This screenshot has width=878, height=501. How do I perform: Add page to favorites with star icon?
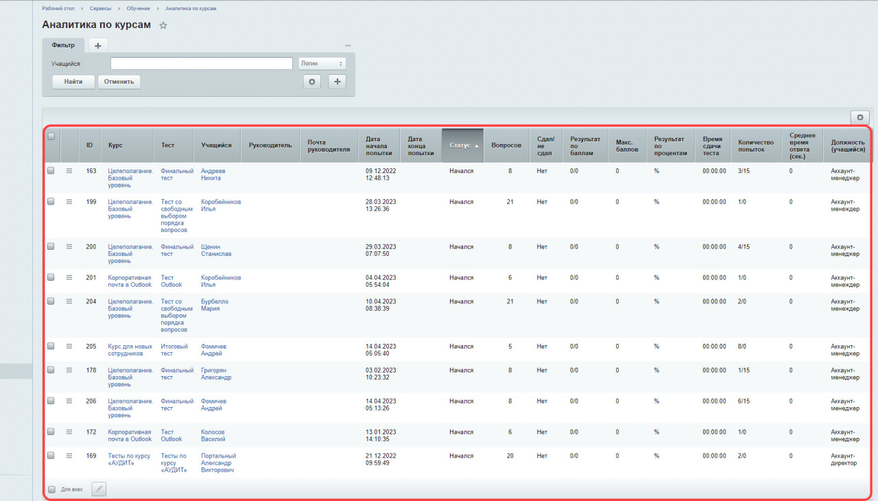coord(163,25)
